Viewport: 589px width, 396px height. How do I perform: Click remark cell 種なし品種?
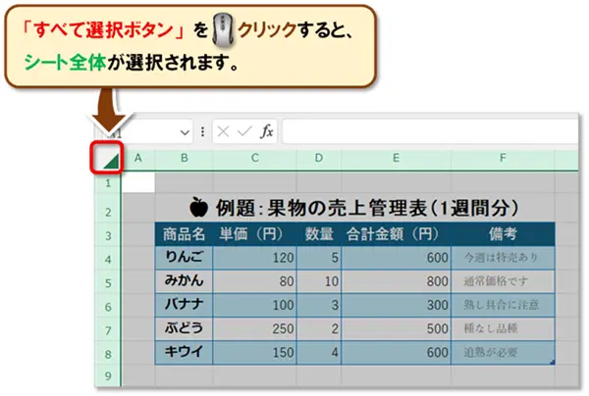[x=503, y=329]
